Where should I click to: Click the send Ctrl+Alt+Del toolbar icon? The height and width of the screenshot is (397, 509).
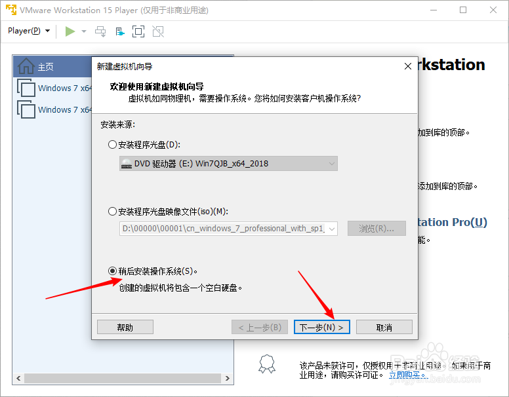pyautogui.click(x=100, y=31)
